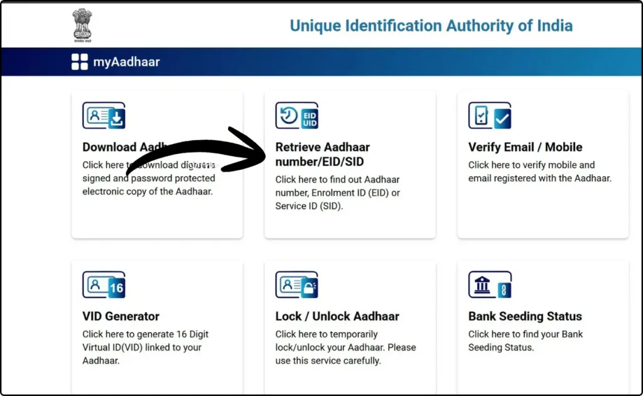Select the Download Aadhaar download icon
This screenshot has height=396, width=643.
pos(104,116)
